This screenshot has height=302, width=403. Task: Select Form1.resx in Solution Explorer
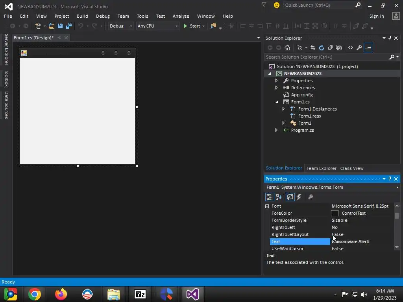309,116
